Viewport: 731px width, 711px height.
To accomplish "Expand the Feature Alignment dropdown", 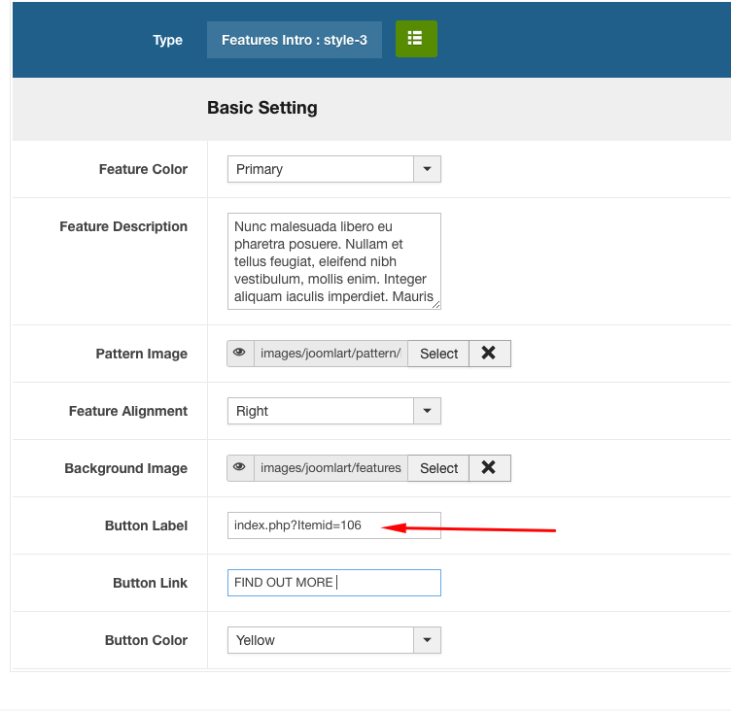I will coord(427,411).
